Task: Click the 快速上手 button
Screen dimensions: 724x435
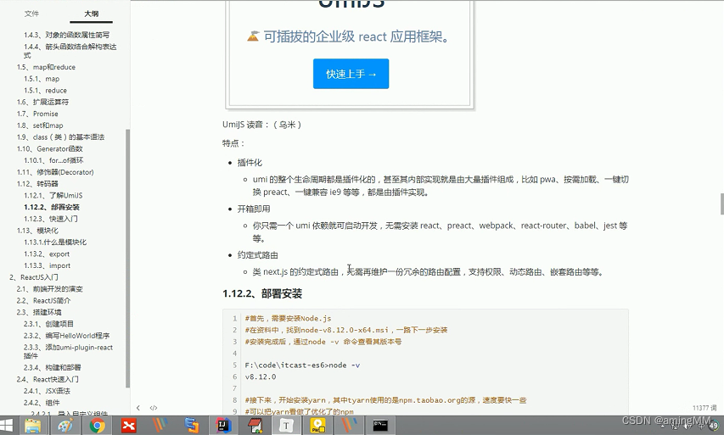Action: click(x=351, y=74)
